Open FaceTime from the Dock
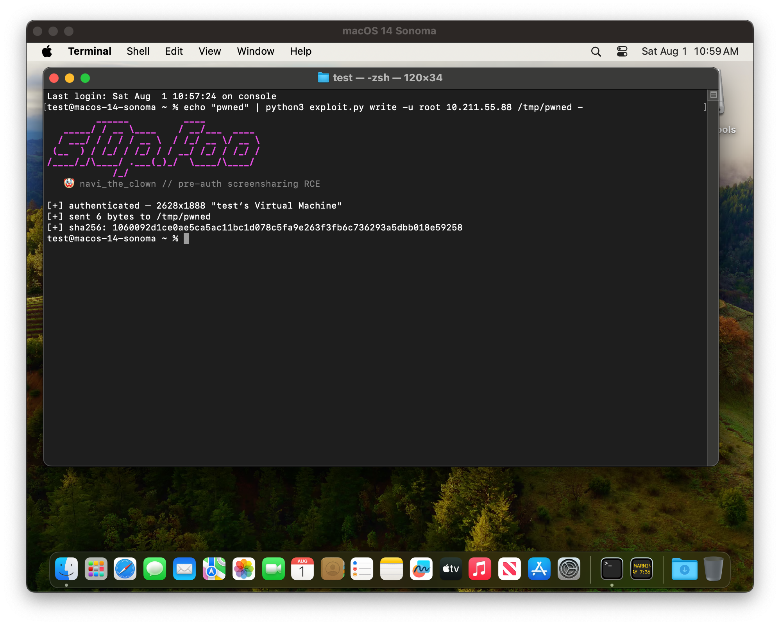 tap(274, 569)
